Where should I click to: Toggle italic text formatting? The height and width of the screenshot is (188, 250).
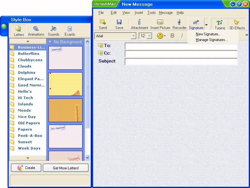pos(182,36)
